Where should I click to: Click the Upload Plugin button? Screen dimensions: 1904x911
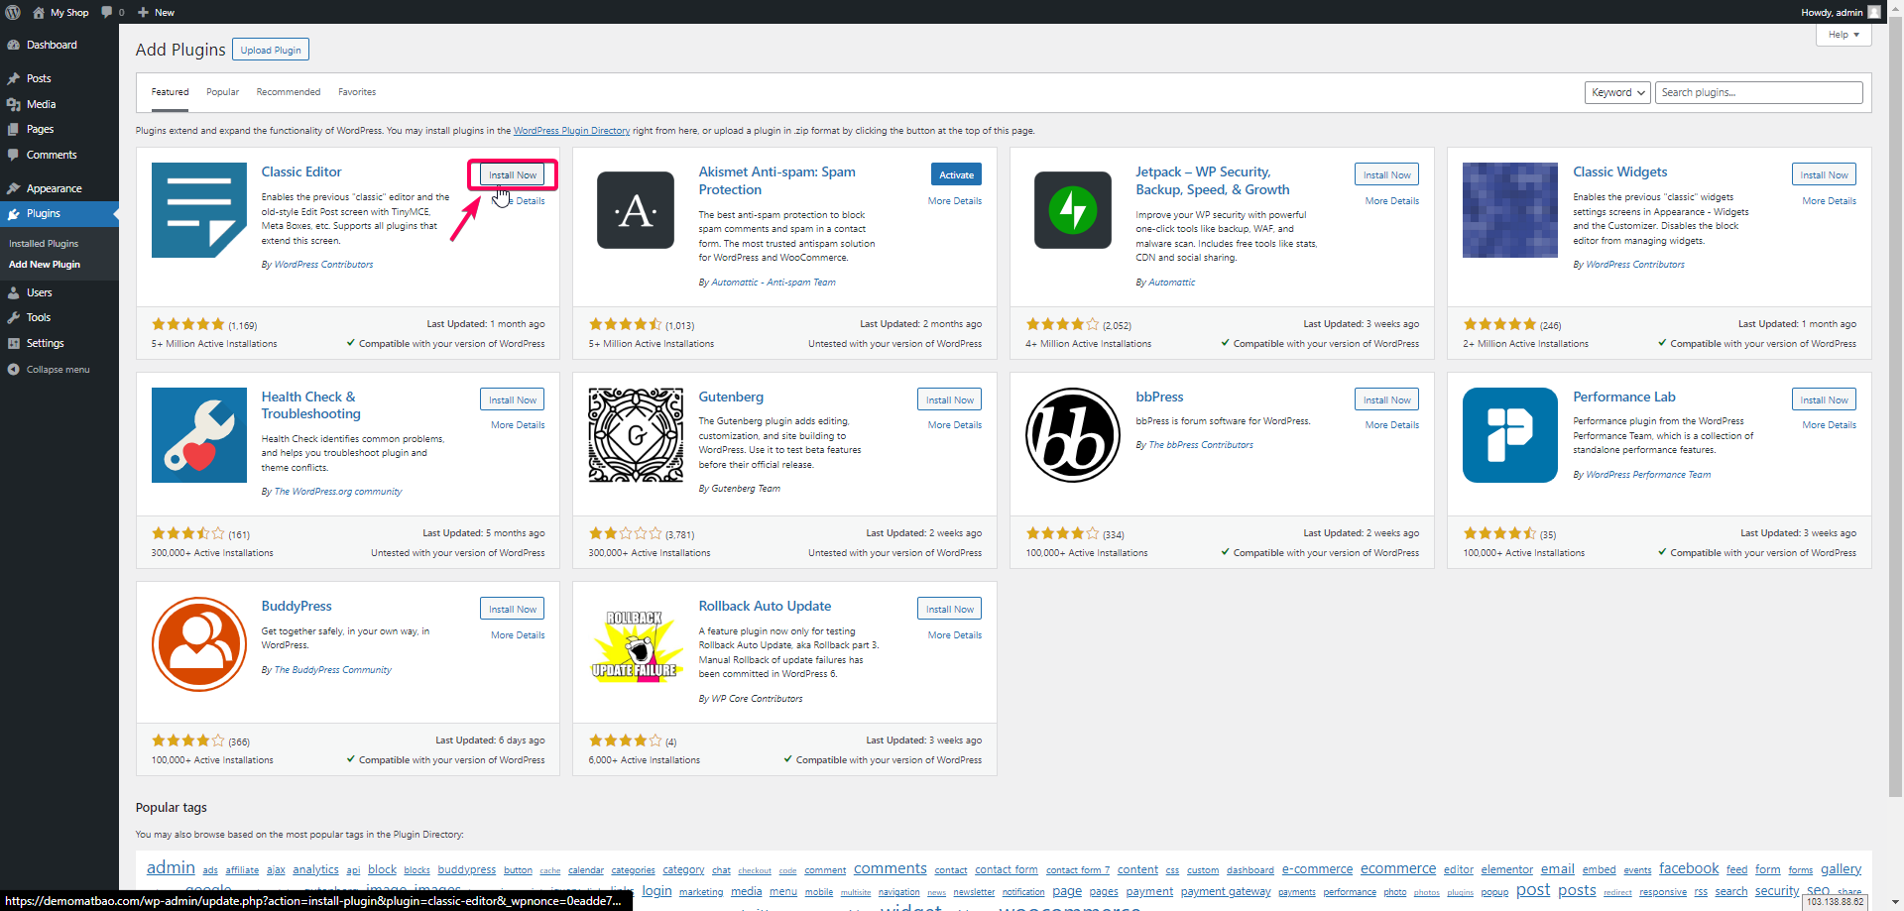(271, 50)
